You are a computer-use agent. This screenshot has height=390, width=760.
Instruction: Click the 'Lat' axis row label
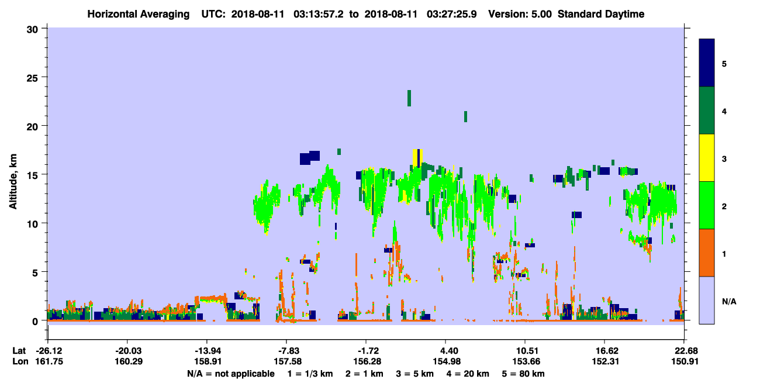tap(18, 351)
